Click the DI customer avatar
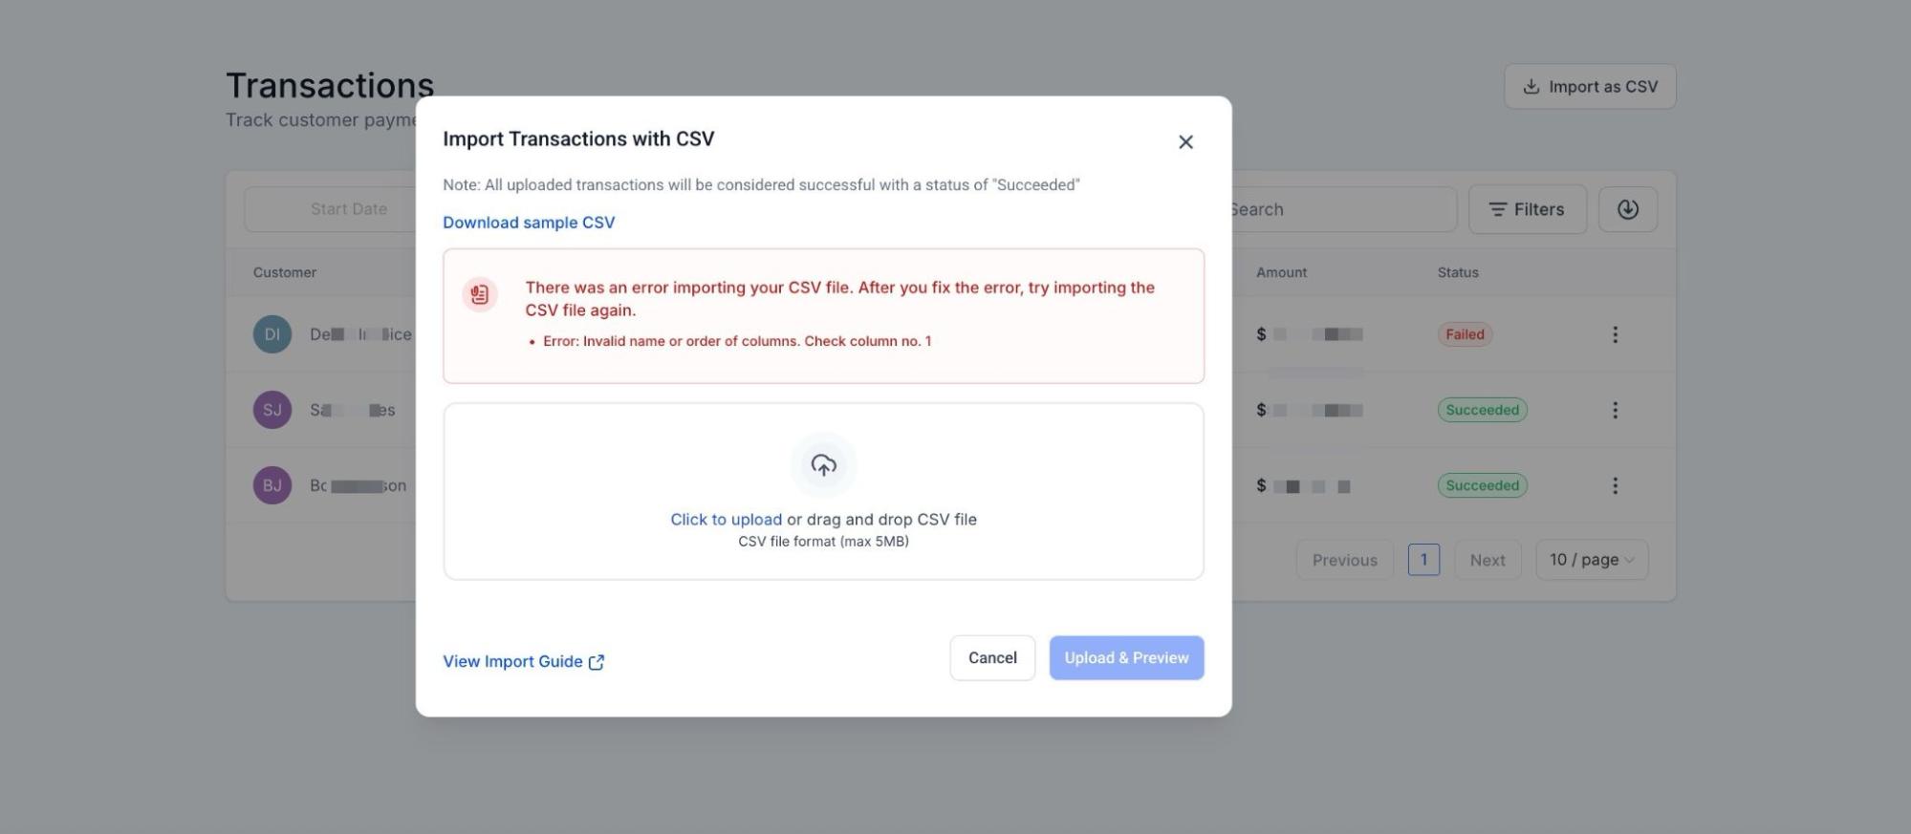 coord(272,334)
